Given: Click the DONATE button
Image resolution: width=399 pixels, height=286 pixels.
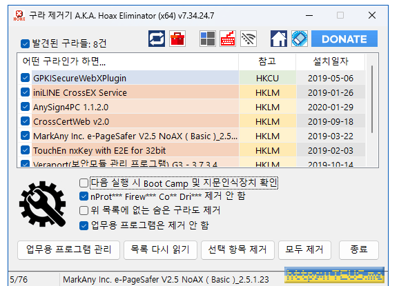Looking at the screenshot, I should pyautogui.click(x=344, y=39).
